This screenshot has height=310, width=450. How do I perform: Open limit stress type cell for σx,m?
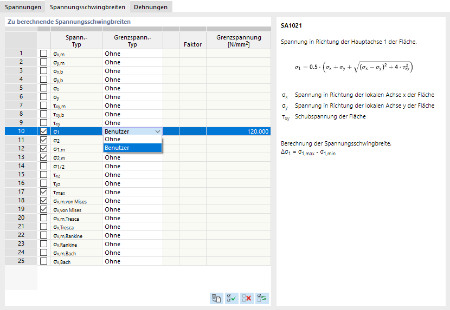[133, 54]
